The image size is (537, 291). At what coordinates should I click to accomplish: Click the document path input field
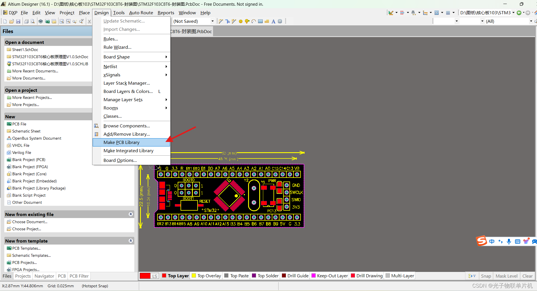point(485,13)
